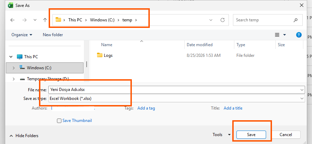Select Temporary Storage (D:) drive

[48, 79]
